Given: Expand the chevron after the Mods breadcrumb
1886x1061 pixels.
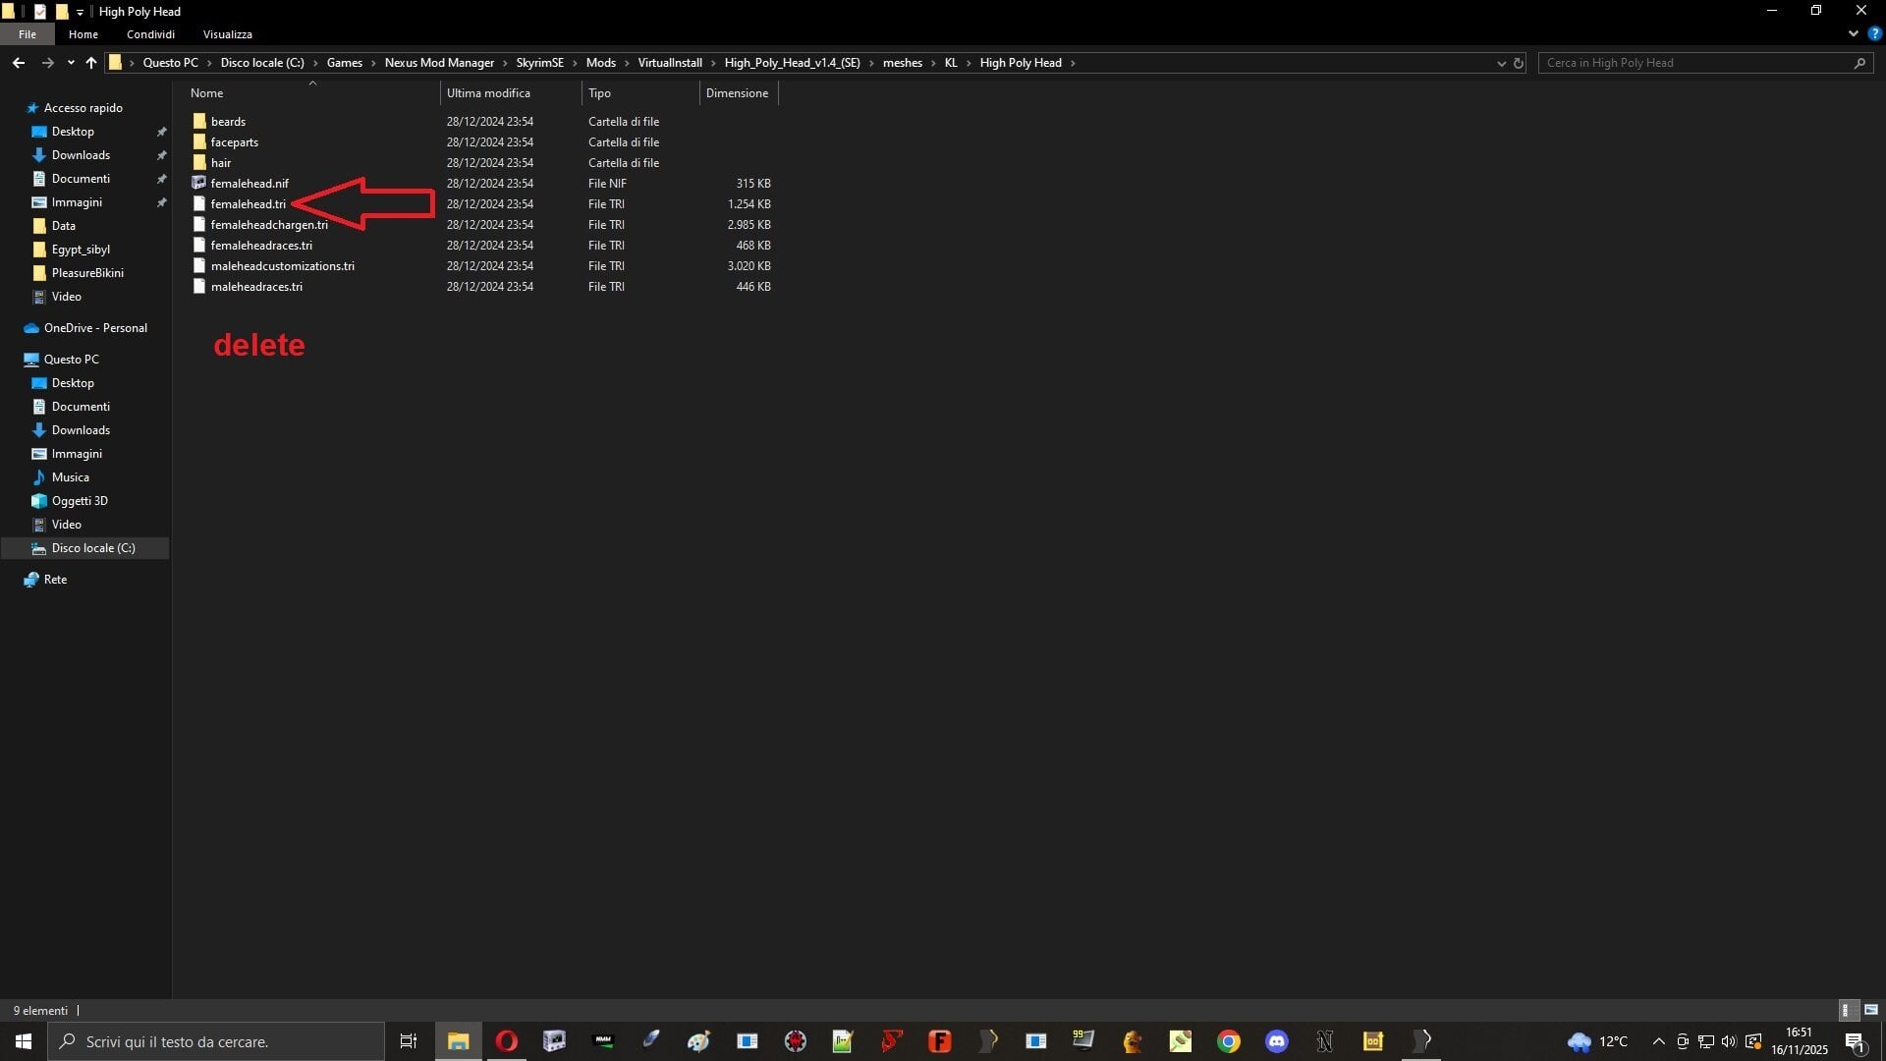Looking at the screenshot, I should [x=627, y=63].
